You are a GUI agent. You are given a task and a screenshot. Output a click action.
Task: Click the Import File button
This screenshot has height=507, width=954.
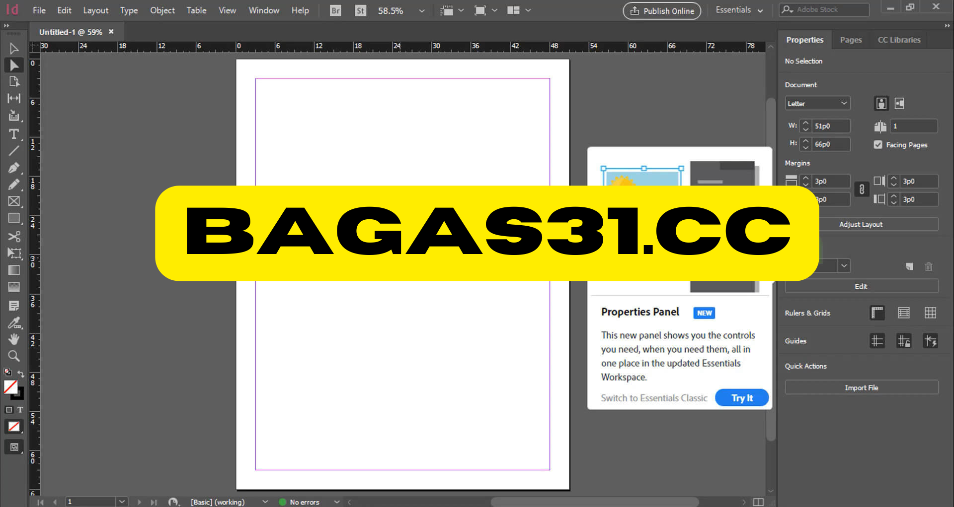861,387
